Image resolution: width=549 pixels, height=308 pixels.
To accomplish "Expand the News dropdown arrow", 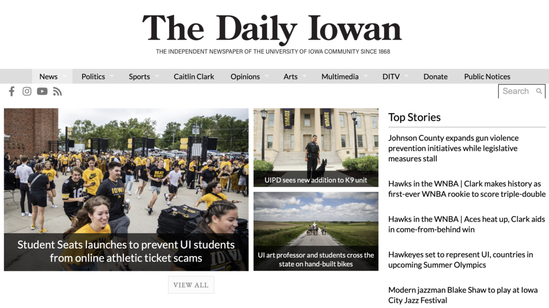I will (64, 76).
